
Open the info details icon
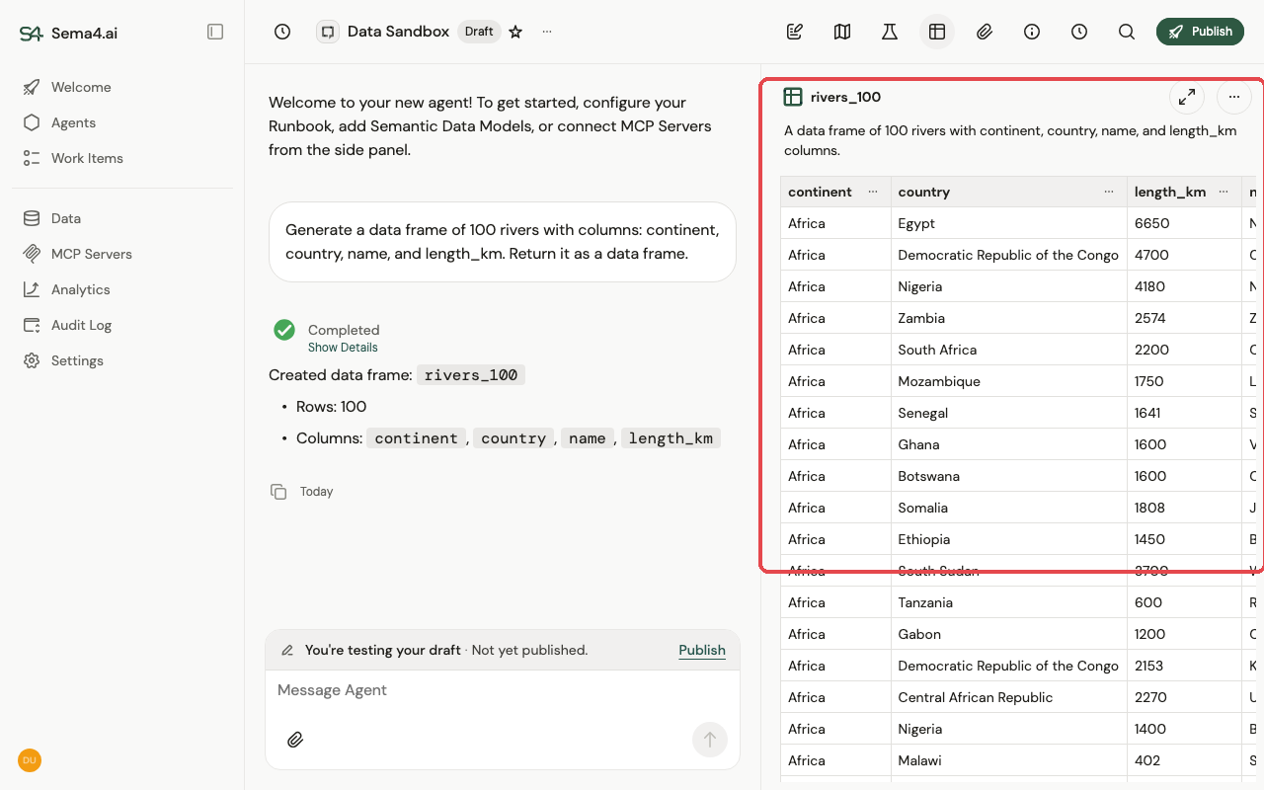(x=1032, y=32)
